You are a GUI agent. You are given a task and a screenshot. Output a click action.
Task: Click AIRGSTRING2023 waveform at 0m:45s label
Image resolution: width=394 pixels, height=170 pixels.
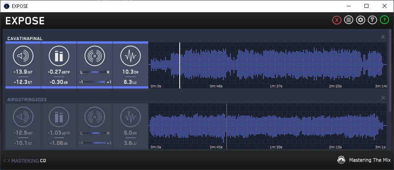point(216,147)
